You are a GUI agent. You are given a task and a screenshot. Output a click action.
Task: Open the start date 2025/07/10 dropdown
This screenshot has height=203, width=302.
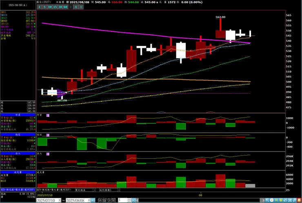point(60,200)
